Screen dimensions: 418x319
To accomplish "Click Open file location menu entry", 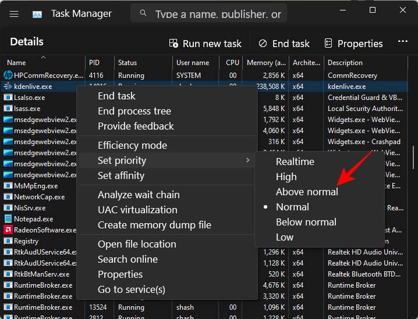I will [137, 244].
